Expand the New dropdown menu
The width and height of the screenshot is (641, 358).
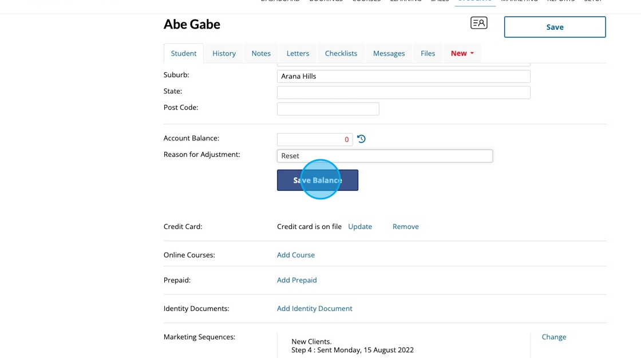pyautogui.click(x=462, y=53)
